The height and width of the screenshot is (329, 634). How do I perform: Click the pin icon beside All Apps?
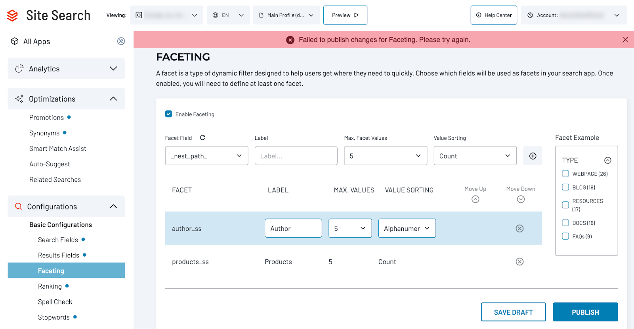(x=121, y=41)
